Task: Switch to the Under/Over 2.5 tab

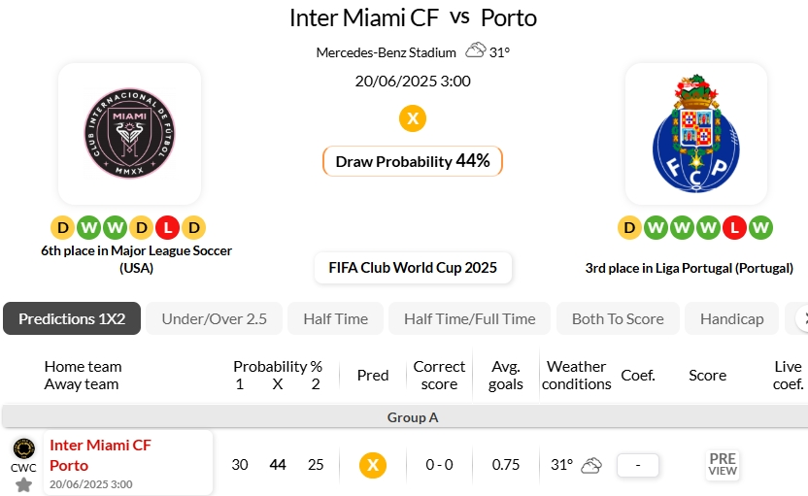Action: [214, 318]
